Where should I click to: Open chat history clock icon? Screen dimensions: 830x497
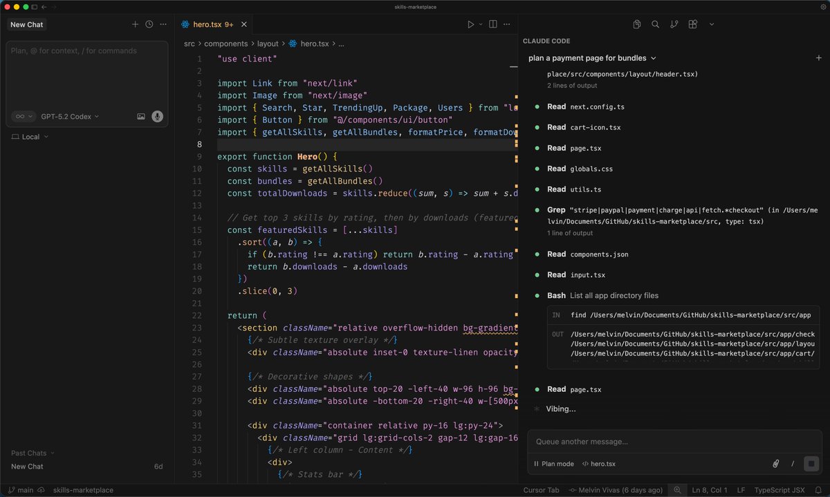coord(149,24)
